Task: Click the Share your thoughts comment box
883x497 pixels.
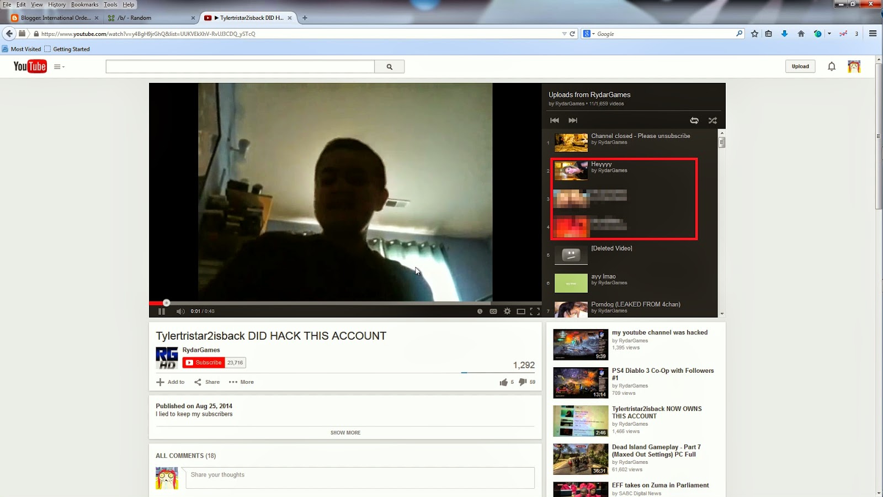Action: click(360, 478)
